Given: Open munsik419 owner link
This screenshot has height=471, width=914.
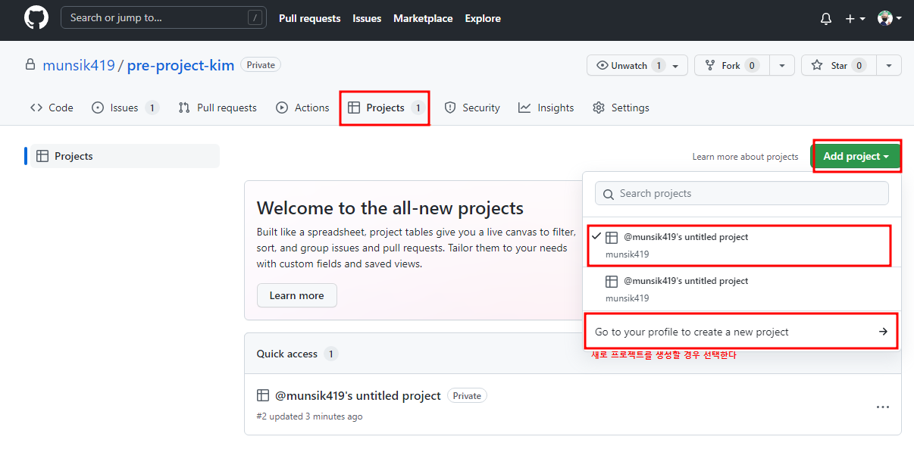Looking at the screenshot, I should 79,65.
